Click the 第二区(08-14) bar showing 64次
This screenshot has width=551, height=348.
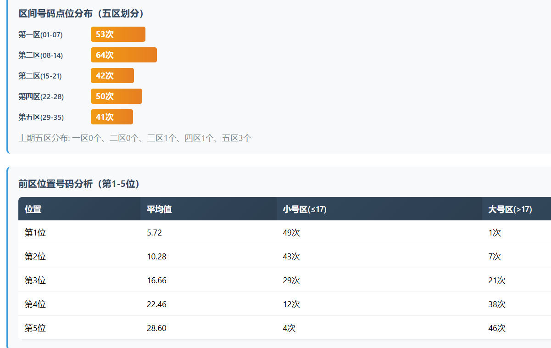click(124, 55)
